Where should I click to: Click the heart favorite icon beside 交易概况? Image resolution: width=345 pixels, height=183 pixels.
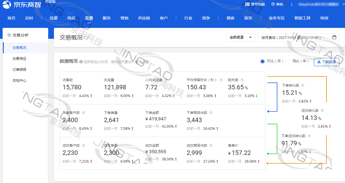[x=86, y=38]
